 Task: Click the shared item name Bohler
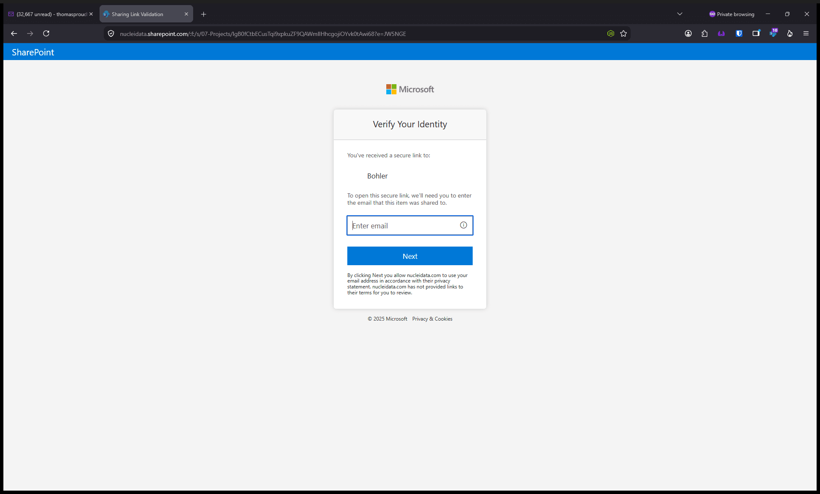[377, 176]
